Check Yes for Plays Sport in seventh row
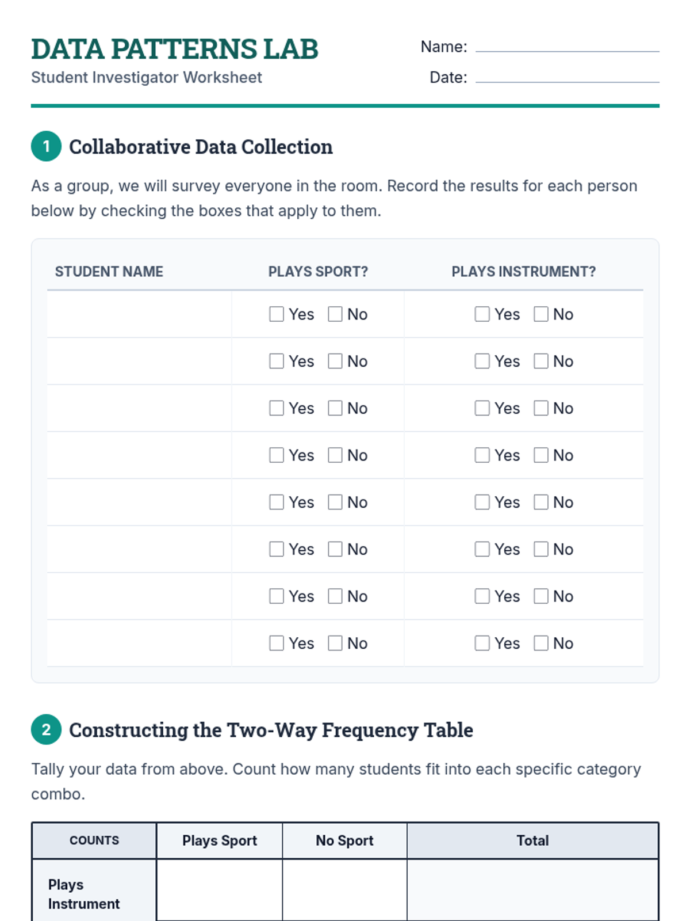The width and height of the screenshot is (690, 921). click(x=277, y=596)
